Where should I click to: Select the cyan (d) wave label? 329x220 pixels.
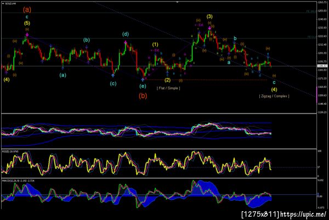tap(126, 34)
